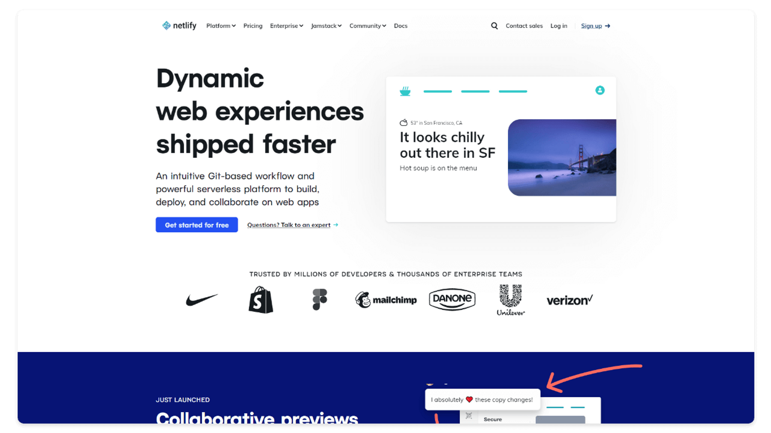Image resolution: width=771 pixels, height=433 pixels.
Task: Go to Contact sales
Action: coord(524,26)
